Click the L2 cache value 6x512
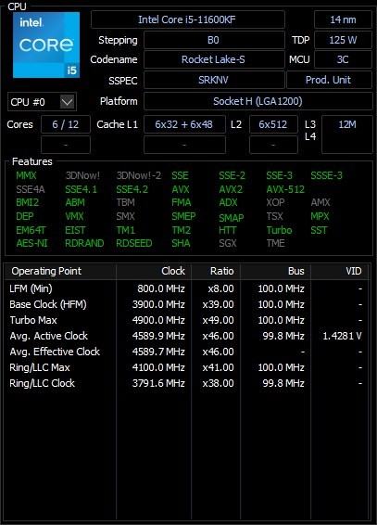Viewport: 377px width, 525px height. point(273,124)
